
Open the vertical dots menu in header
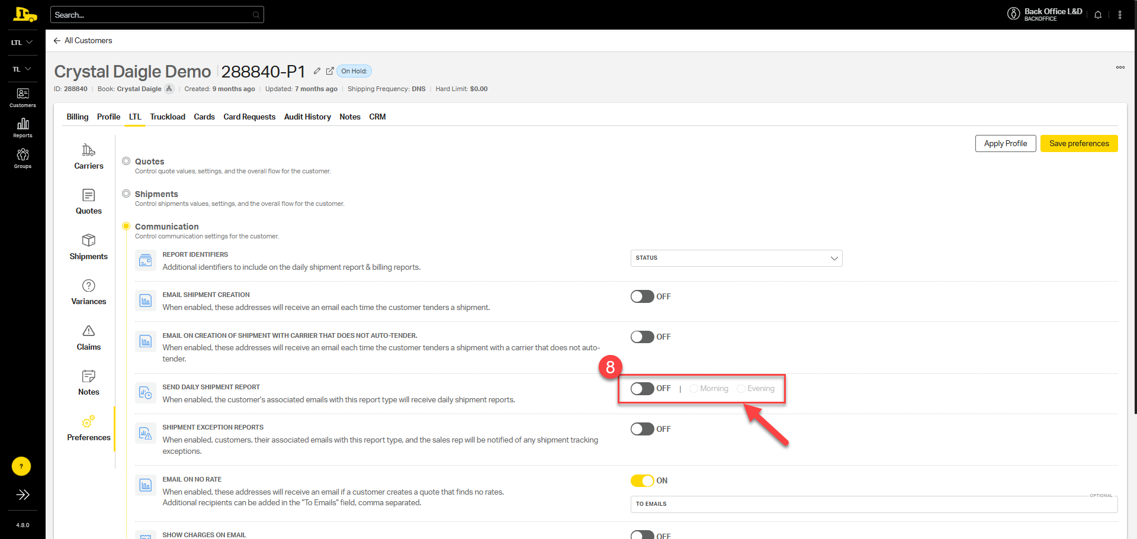(x=1120, y=15)
